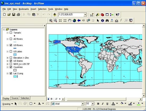Enable Elevation > 2km layer checkbox
This screenshot has width=146, height=111.
pyautogui.click(x=11, y=58)
